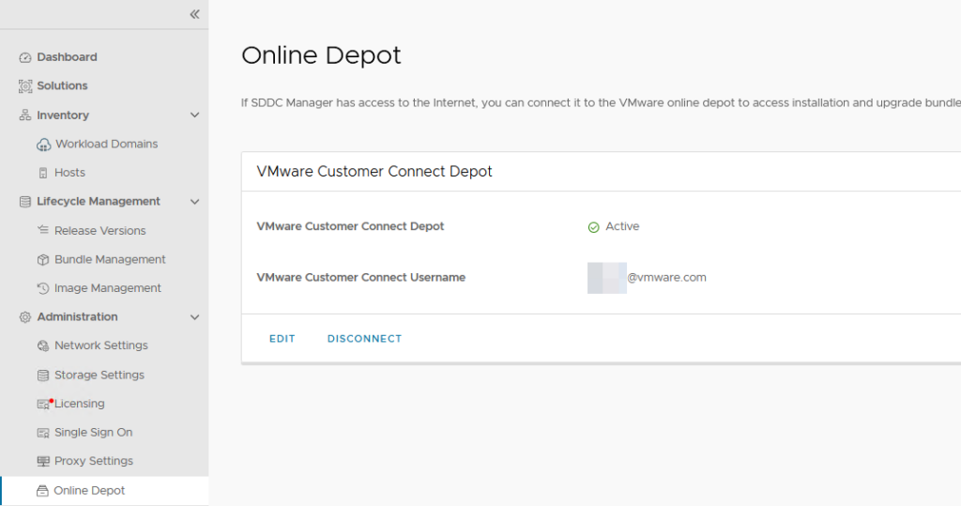Click the Hosts server icon
This screenshot has width=961, height=506.
(x=43, y=173)
